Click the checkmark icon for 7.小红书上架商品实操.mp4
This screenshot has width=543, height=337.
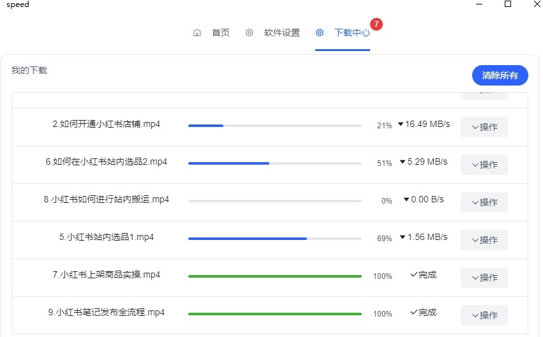point(413,275)
